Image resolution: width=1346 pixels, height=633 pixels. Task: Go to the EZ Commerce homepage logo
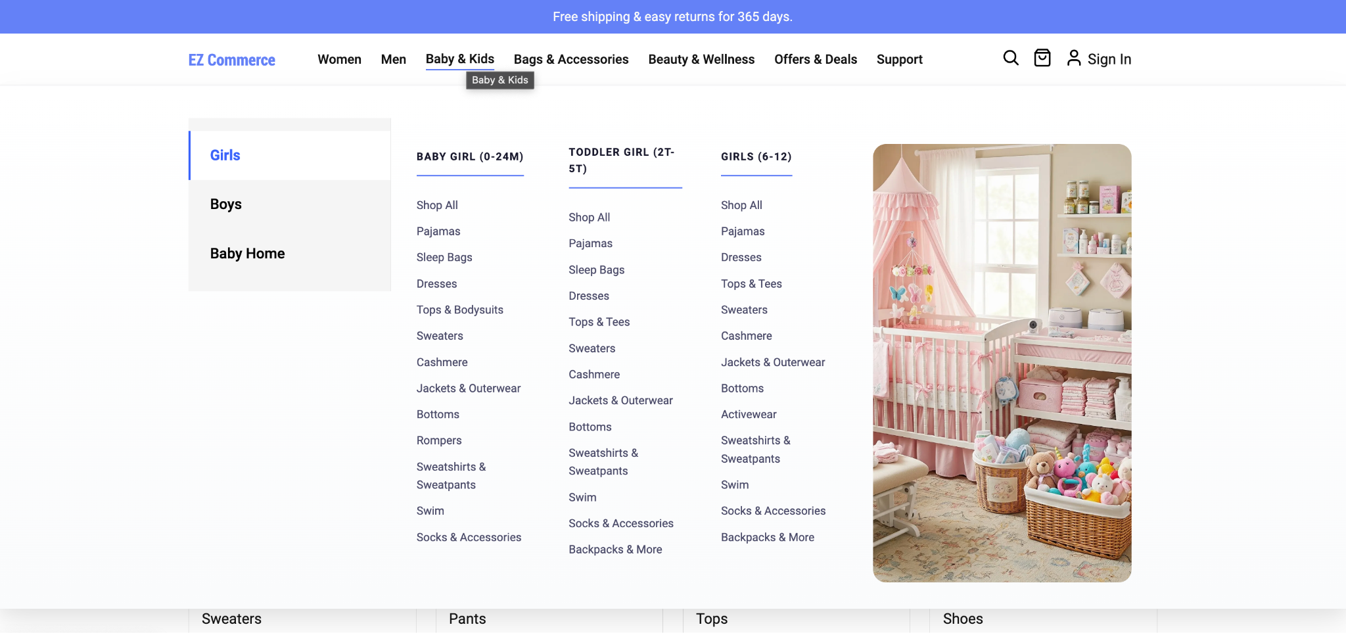(231, 59)
